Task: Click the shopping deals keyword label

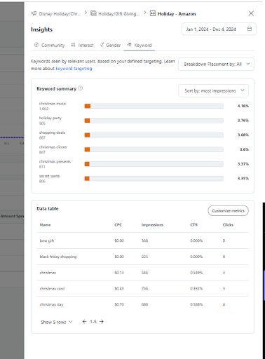Action: [x=52, y=133]
